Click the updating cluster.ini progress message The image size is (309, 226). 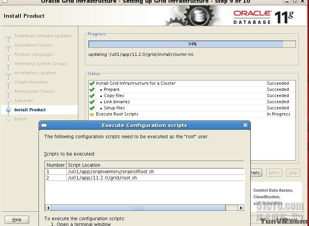[141, 54]
